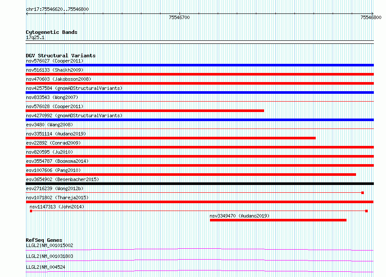
Task: Select nsv833543 (Wong2007) variant label
Action: (52, 97)
